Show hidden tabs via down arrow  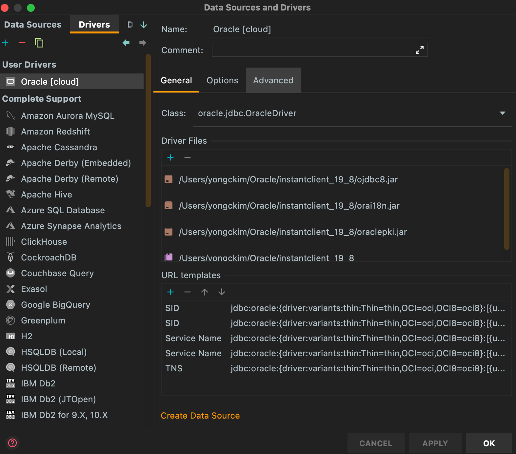pos(144,25)
